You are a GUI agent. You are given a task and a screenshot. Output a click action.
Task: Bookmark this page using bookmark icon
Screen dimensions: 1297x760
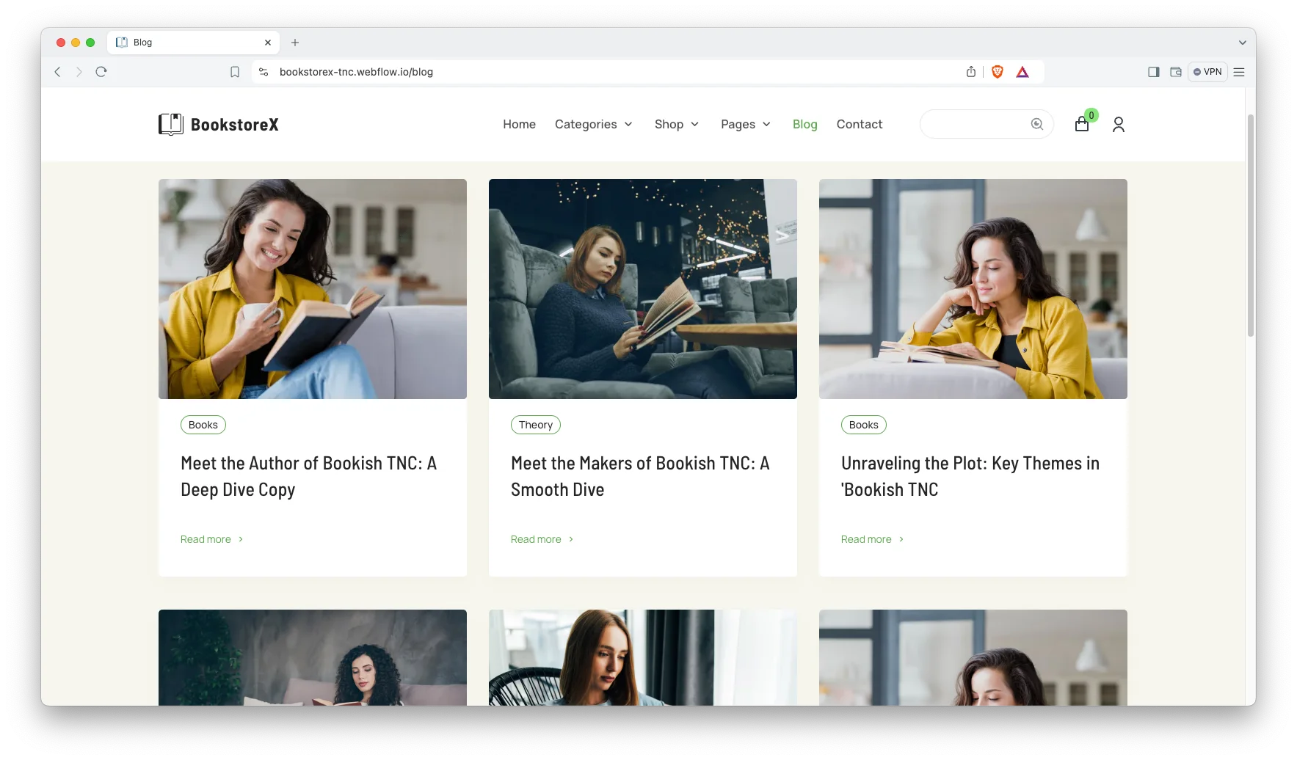point(235,72)
